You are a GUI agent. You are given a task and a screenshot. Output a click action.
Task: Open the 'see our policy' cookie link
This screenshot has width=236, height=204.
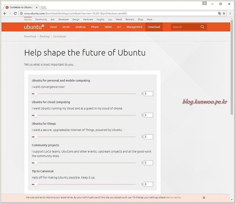[173, 197]
